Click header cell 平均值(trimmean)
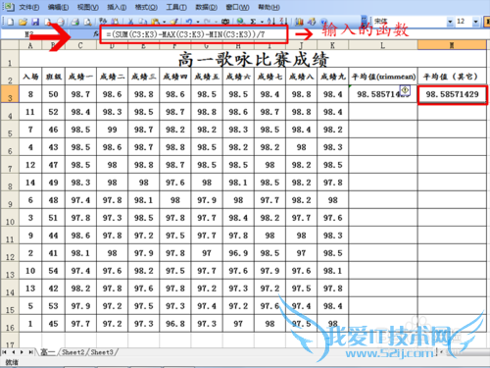The height and width of the screenshot is (368, 490). click(383, 77)
